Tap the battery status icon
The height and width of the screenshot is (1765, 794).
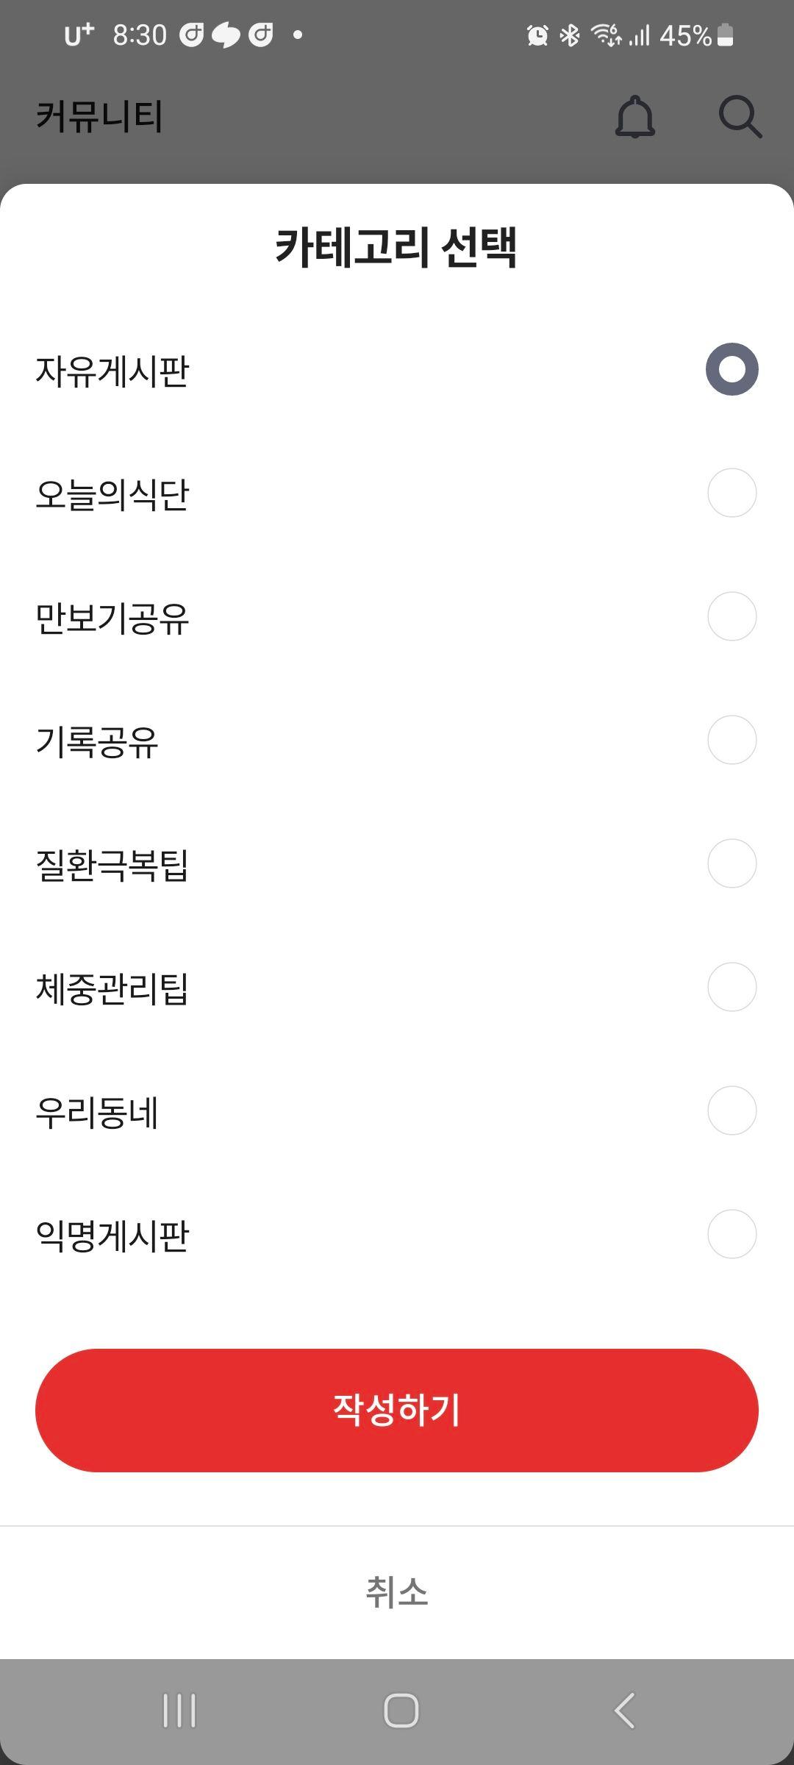click(x=725, y=35)
